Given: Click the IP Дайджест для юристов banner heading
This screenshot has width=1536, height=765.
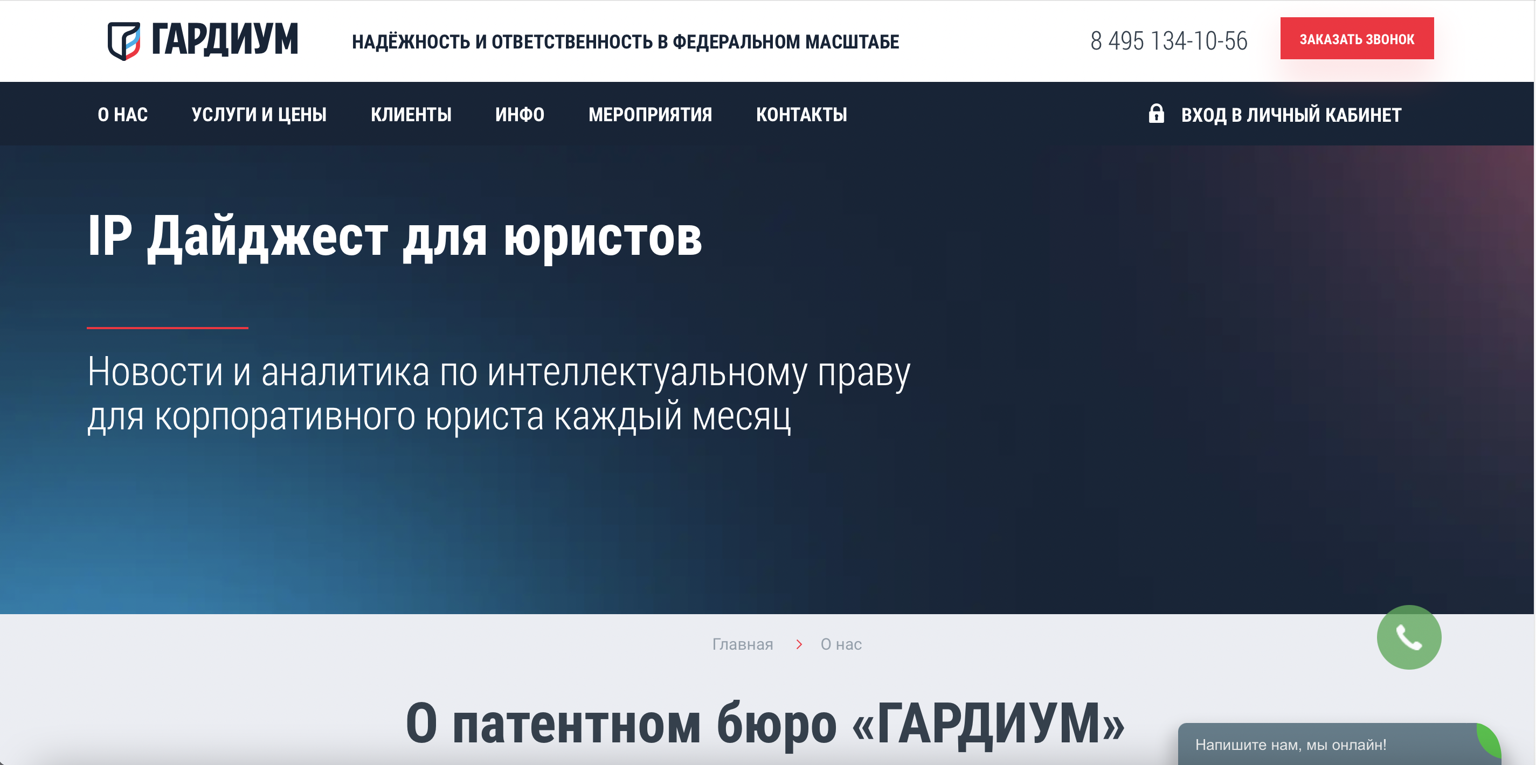Looking at the screenshot, I should tap(394, 237).
